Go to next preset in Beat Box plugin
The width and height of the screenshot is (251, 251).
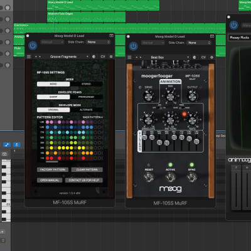(x=141, y=57)
